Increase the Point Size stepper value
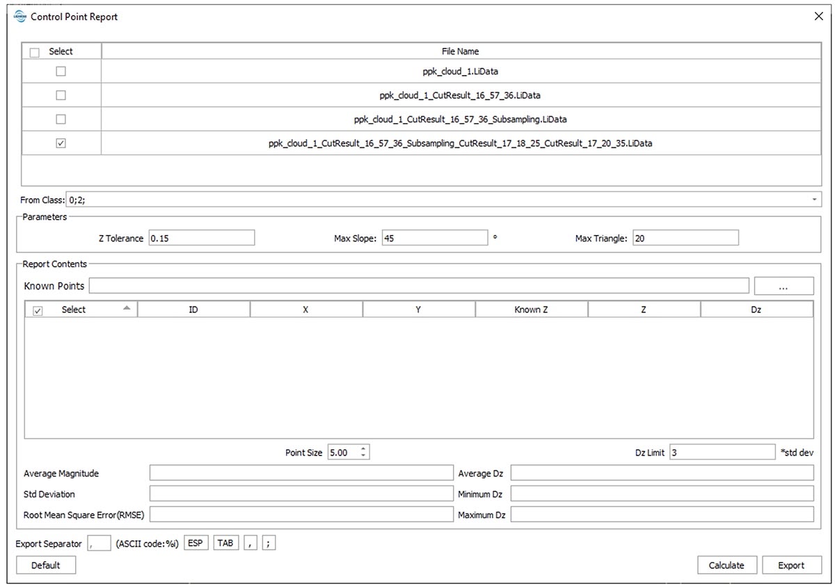The height and width of the screenshot is (587, 835). tap(363, 449)
